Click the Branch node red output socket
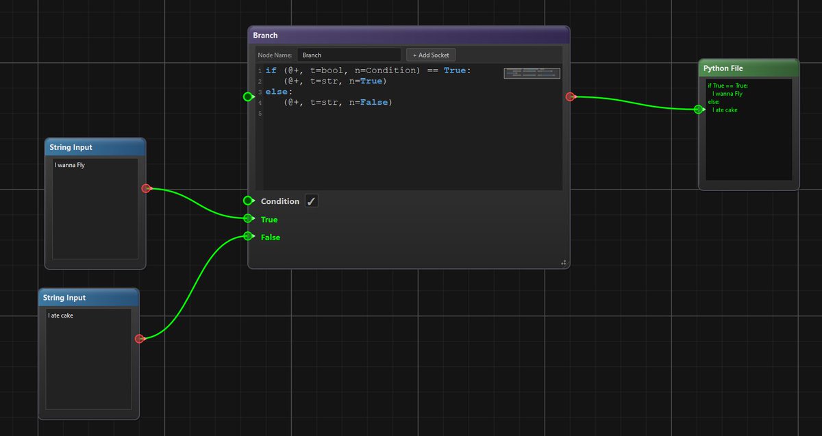822x436 pixels. [x=570, y=97]
